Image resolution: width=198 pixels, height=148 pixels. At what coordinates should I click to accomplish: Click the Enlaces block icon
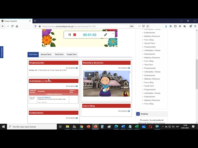click(138, 114)
